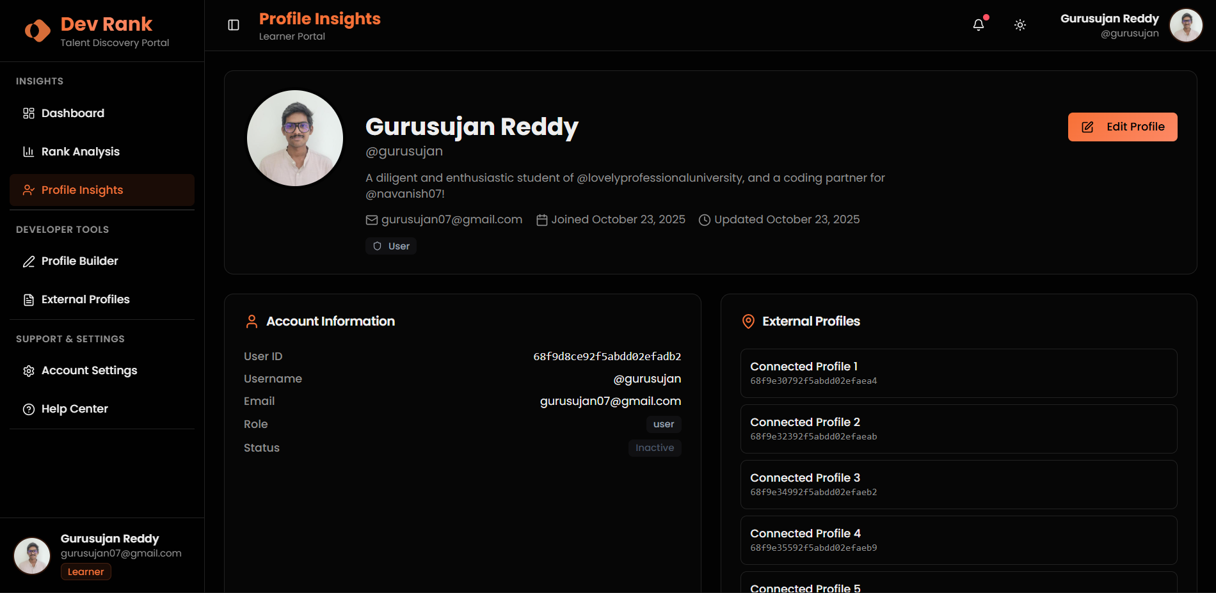Click the Rank Analysis chart icon
1216x593 pixels.
click(x=29, y=152)
